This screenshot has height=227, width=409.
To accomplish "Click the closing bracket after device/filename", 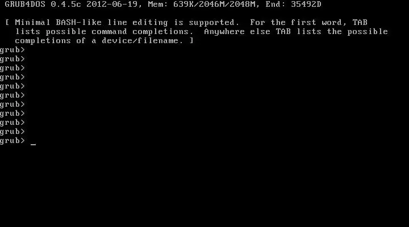I will (191, 41).
